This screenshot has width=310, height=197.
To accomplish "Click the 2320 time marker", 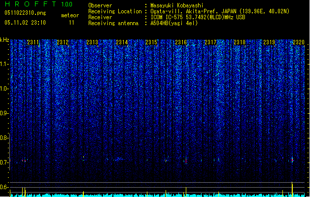I will click(x=299, y=42).
